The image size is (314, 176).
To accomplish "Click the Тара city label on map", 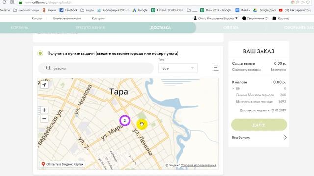I will click(x=119, y=92).
